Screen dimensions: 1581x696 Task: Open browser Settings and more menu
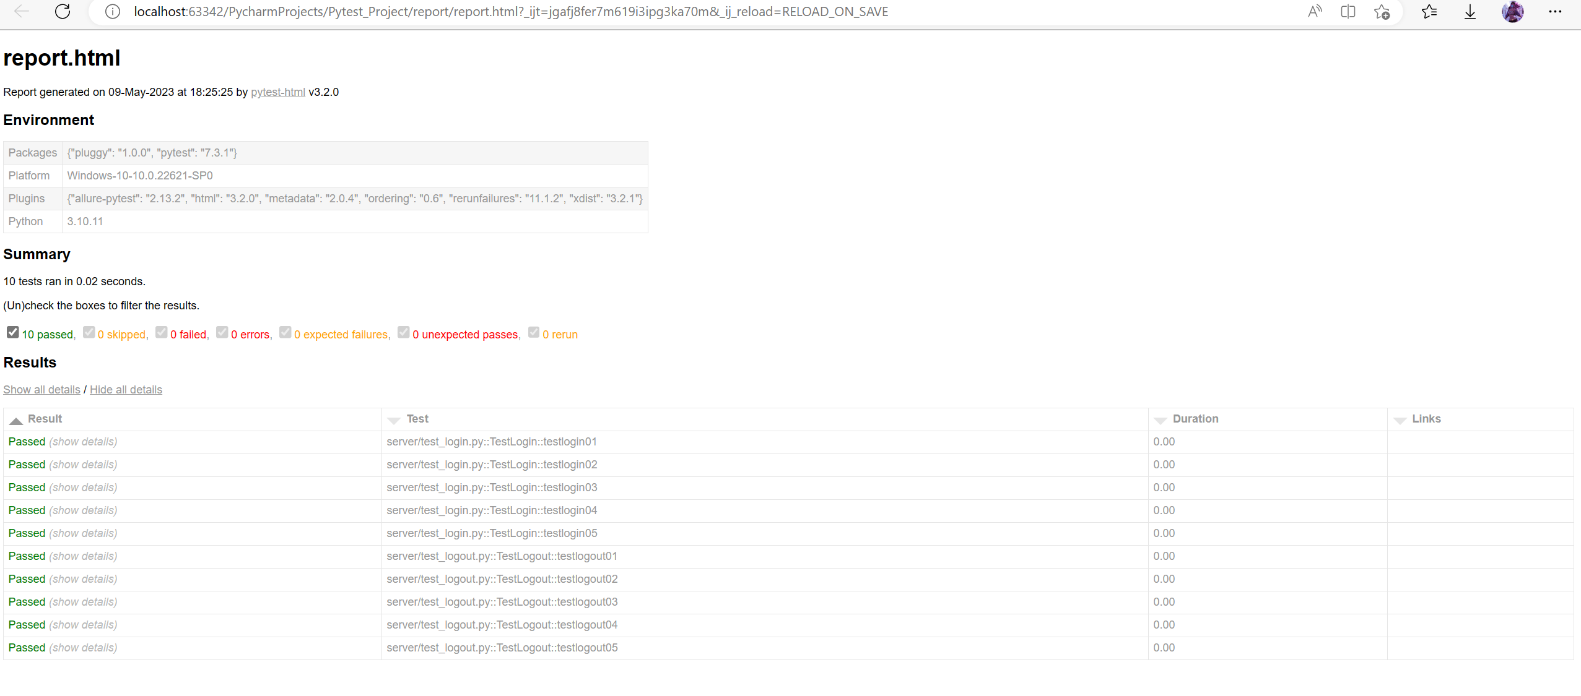tap(1554, 12)
